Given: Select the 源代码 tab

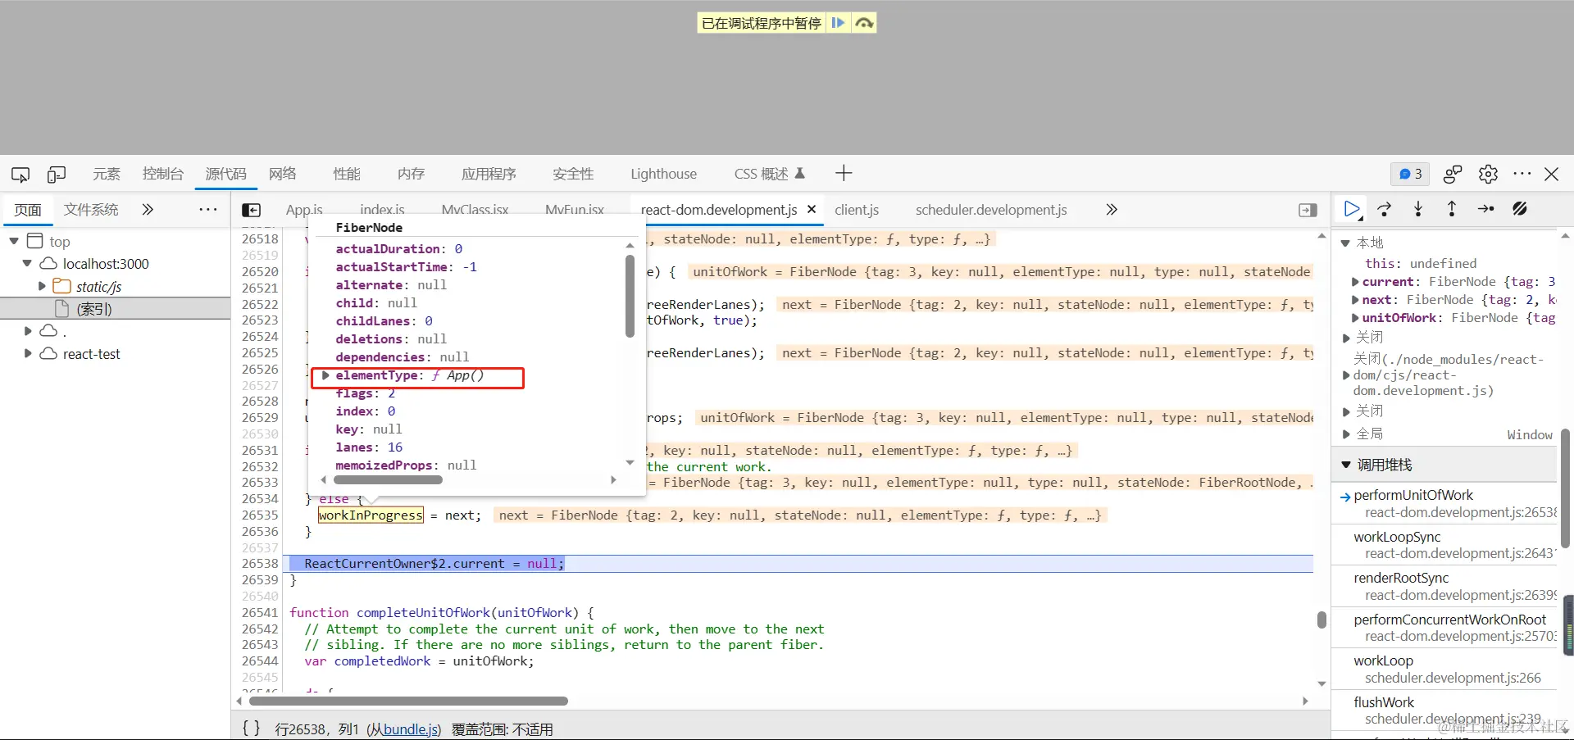Looking at the screenshot, I should pos(225,174).
